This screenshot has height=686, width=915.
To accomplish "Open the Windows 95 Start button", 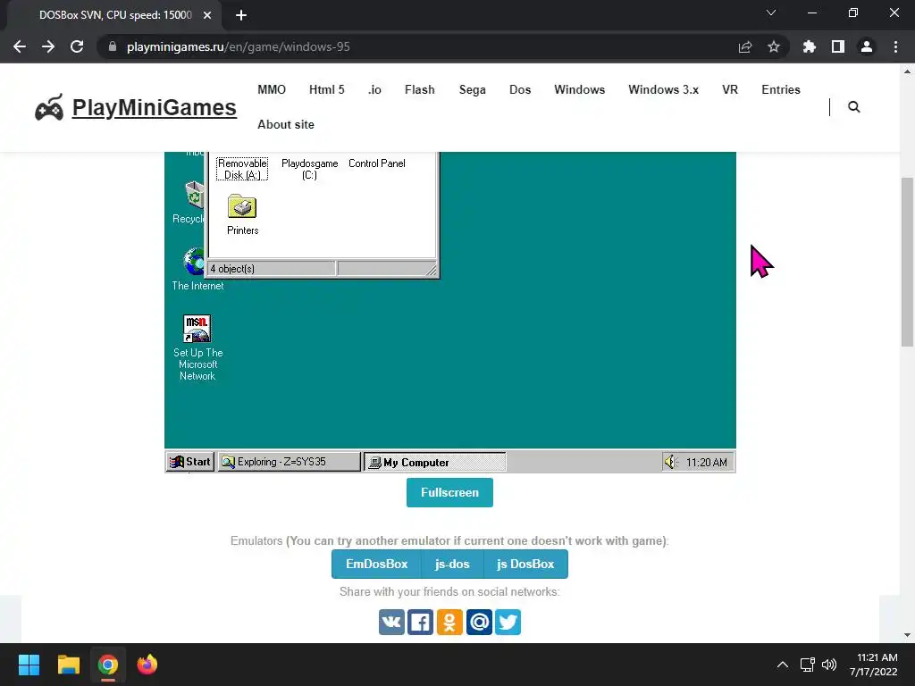I will tap(190, 462).
